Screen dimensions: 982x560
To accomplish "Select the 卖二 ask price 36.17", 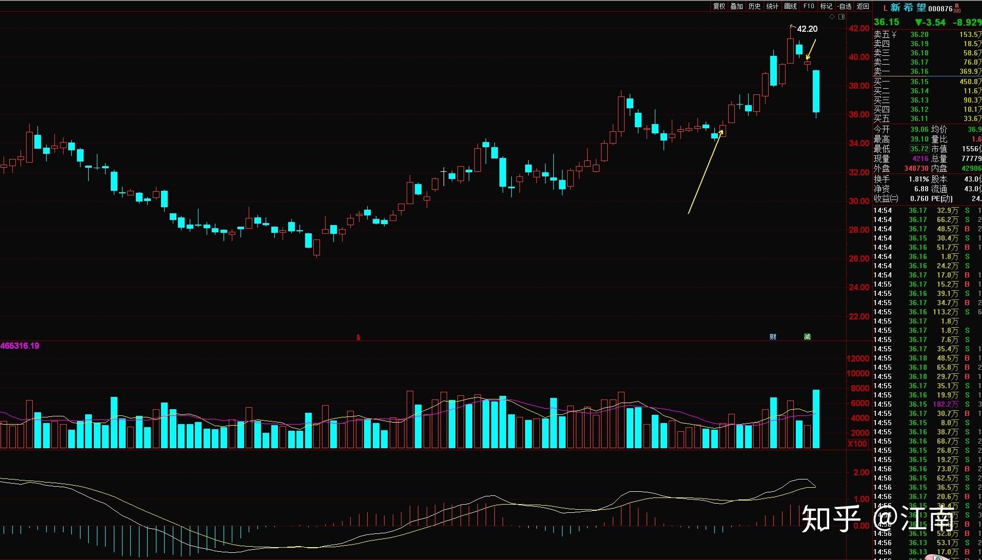I will point(919,62).
